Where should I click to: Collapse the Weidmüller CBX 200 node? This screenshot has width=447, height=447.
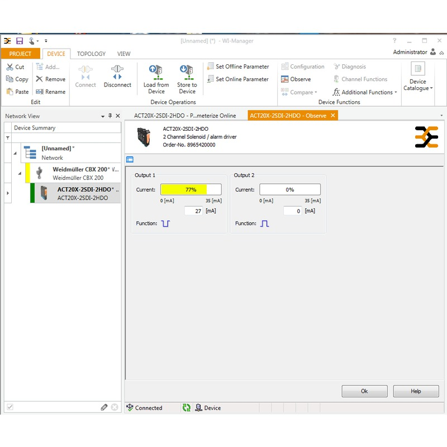tap(20, 173)
